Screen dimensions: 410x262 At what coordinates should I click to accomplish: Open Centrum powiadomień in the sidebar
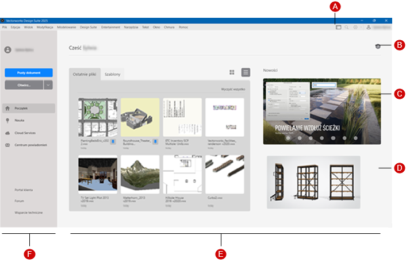coord(30,145)
